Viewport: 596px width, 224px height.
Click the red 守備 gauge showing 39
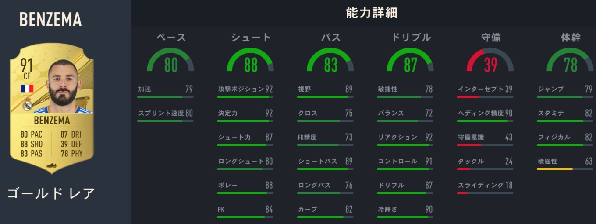pos(490,61)
